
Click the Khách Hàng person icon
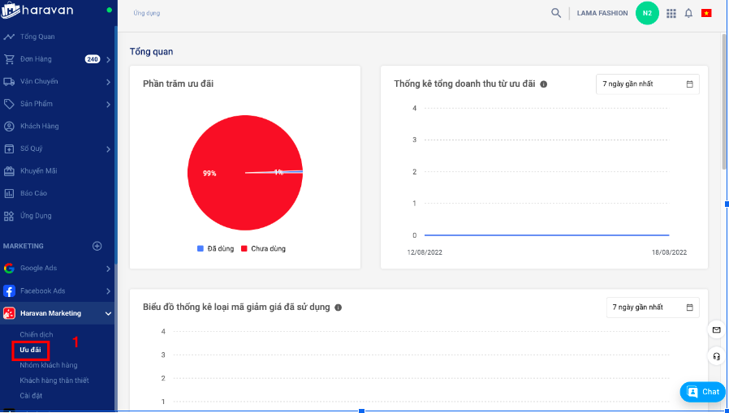pyautogui.click(x=9, y=126)
